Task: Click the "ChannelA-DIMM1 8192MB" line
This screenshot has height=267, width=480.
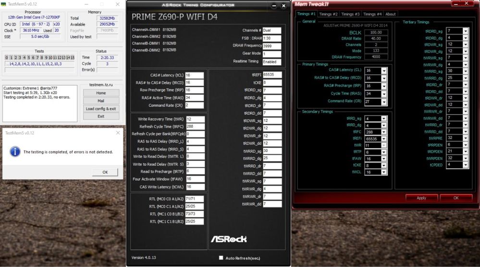Action: tap(154, 30)
